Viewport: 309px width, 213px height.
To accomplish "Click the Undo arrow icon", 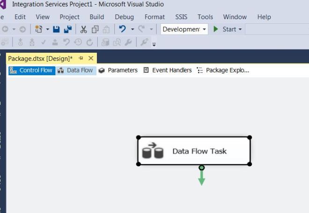I will pyautogui.click(x=123, y=29).
